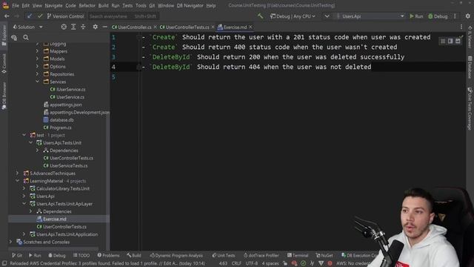Open IDE settings gear at top right

[467, 16]
